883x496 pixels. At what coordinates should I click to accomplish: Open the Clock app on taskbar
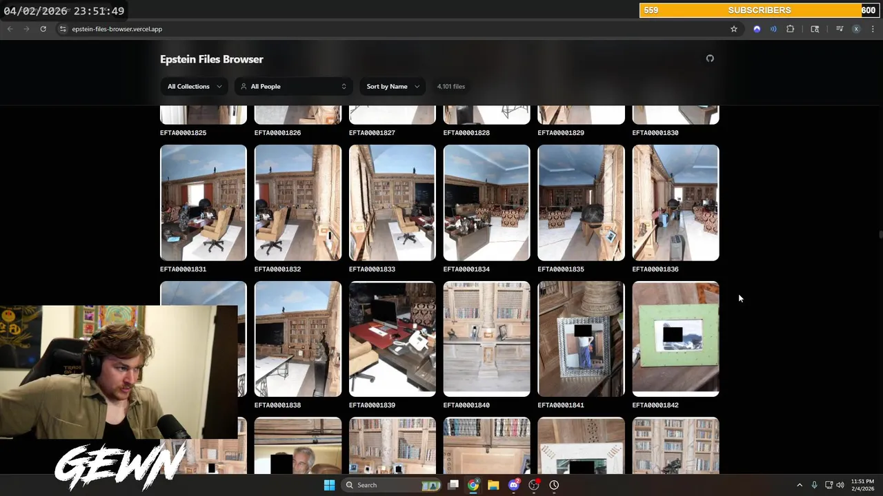pyautogui.click(x=554, y=485)
